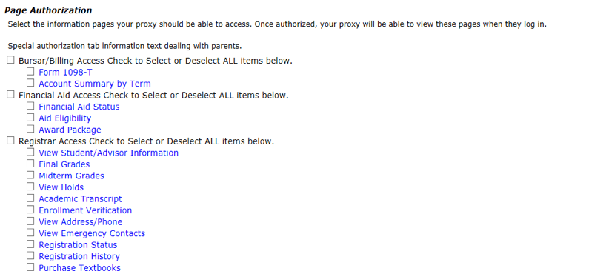Enable the Account Summary by Term checkbox
Image resolution: width=589 pixels, height=274 pixels.
(x=30, y=83)
